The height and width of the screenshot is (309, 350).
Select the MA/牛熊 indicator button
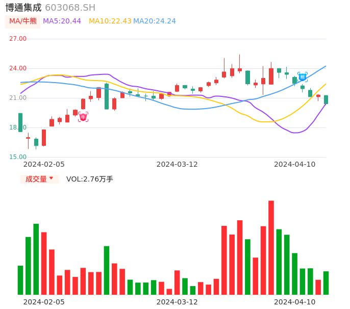point(23,21)
